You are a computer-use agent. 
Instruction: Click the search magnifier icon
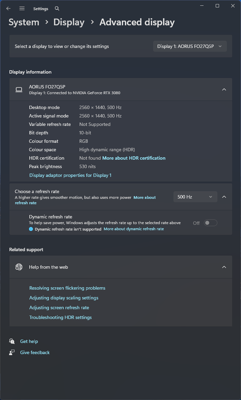[x=57, y=8]
